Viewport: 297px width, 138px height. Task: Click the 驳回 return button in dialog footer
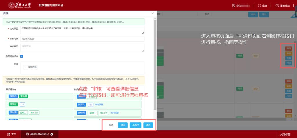coord(123,125)
